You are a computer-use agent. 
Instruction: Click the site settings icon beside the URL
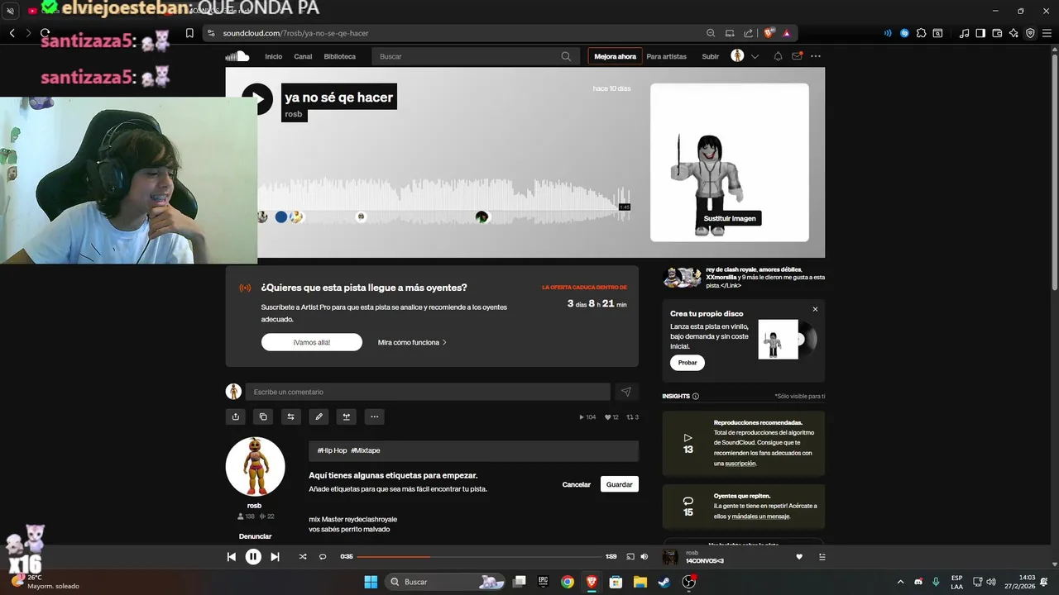(211, 33)
